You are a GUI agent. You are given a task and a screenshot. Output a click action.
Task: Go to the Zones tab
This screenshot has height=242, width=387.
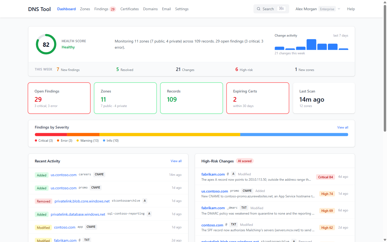tap(85, 9)
